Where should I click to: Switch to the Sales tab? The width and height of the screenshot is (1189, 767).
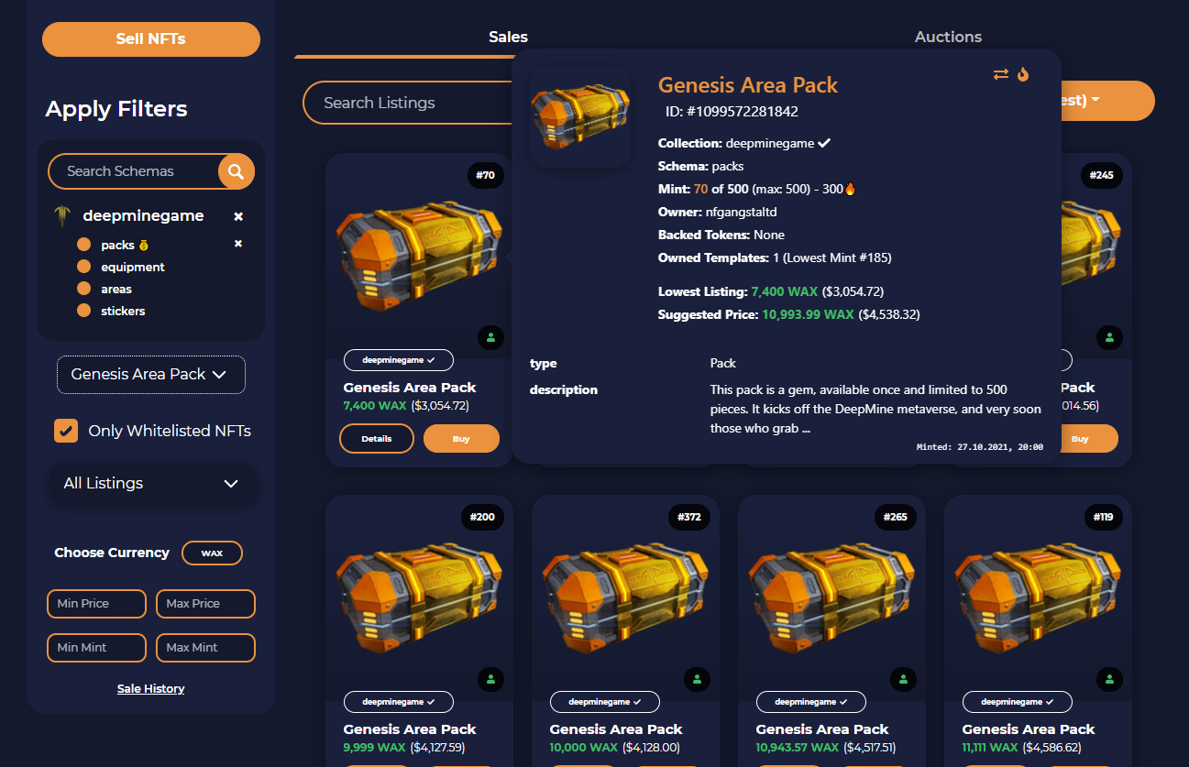[508, 38]
